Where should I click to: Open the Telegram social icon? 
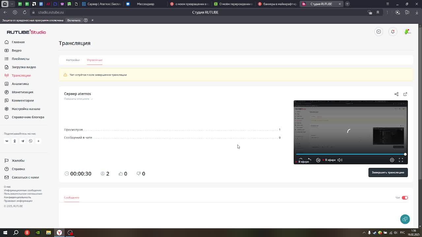[22, 141]
